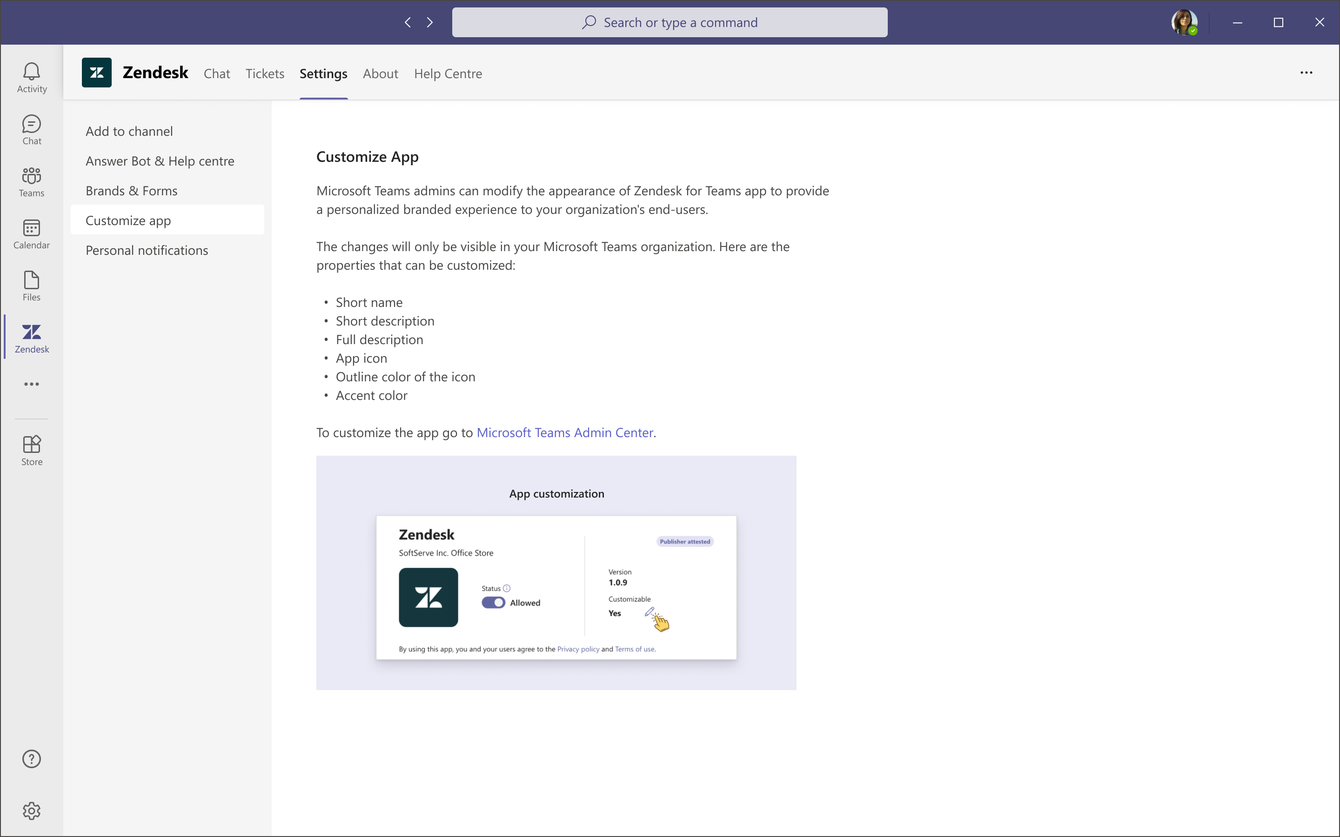The height and width of the screenshot is (837, 1340).
Task: Open Chat in the left rail
Action: [x=32, y=130]
